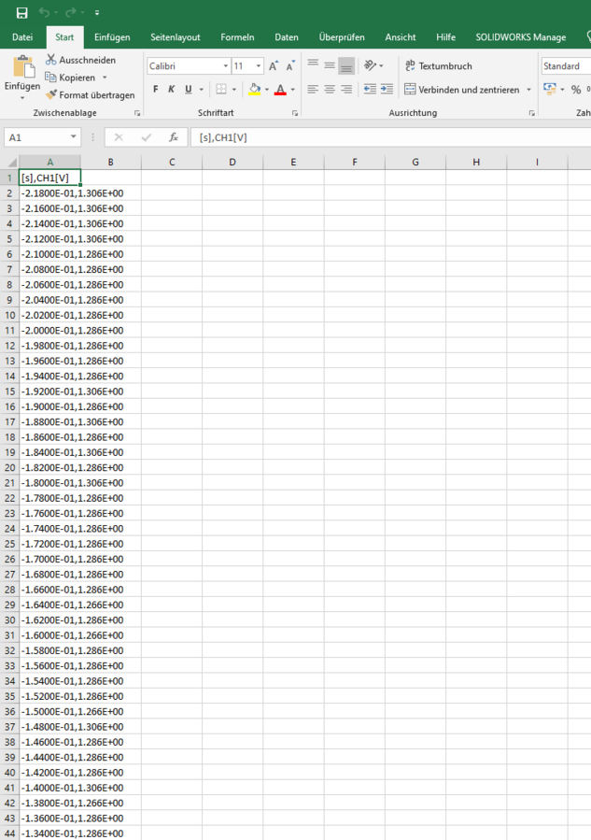Increase font size with larger A icon
591x840 pixels.
tap(273, 66)
